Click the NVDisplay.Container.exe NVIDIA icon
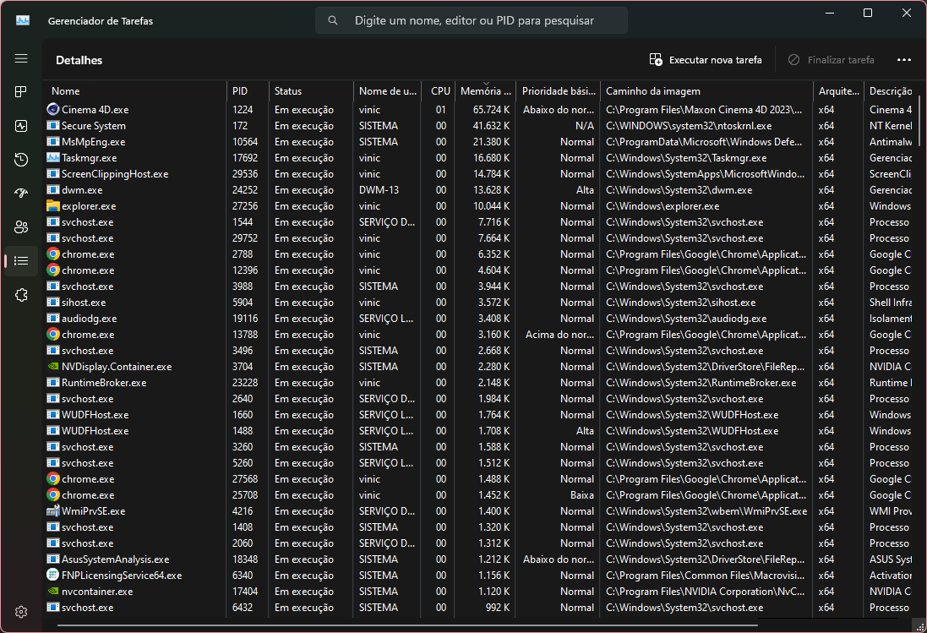This screenshot has height=633, width=927. pyautogui.click(x=53, y=367)
